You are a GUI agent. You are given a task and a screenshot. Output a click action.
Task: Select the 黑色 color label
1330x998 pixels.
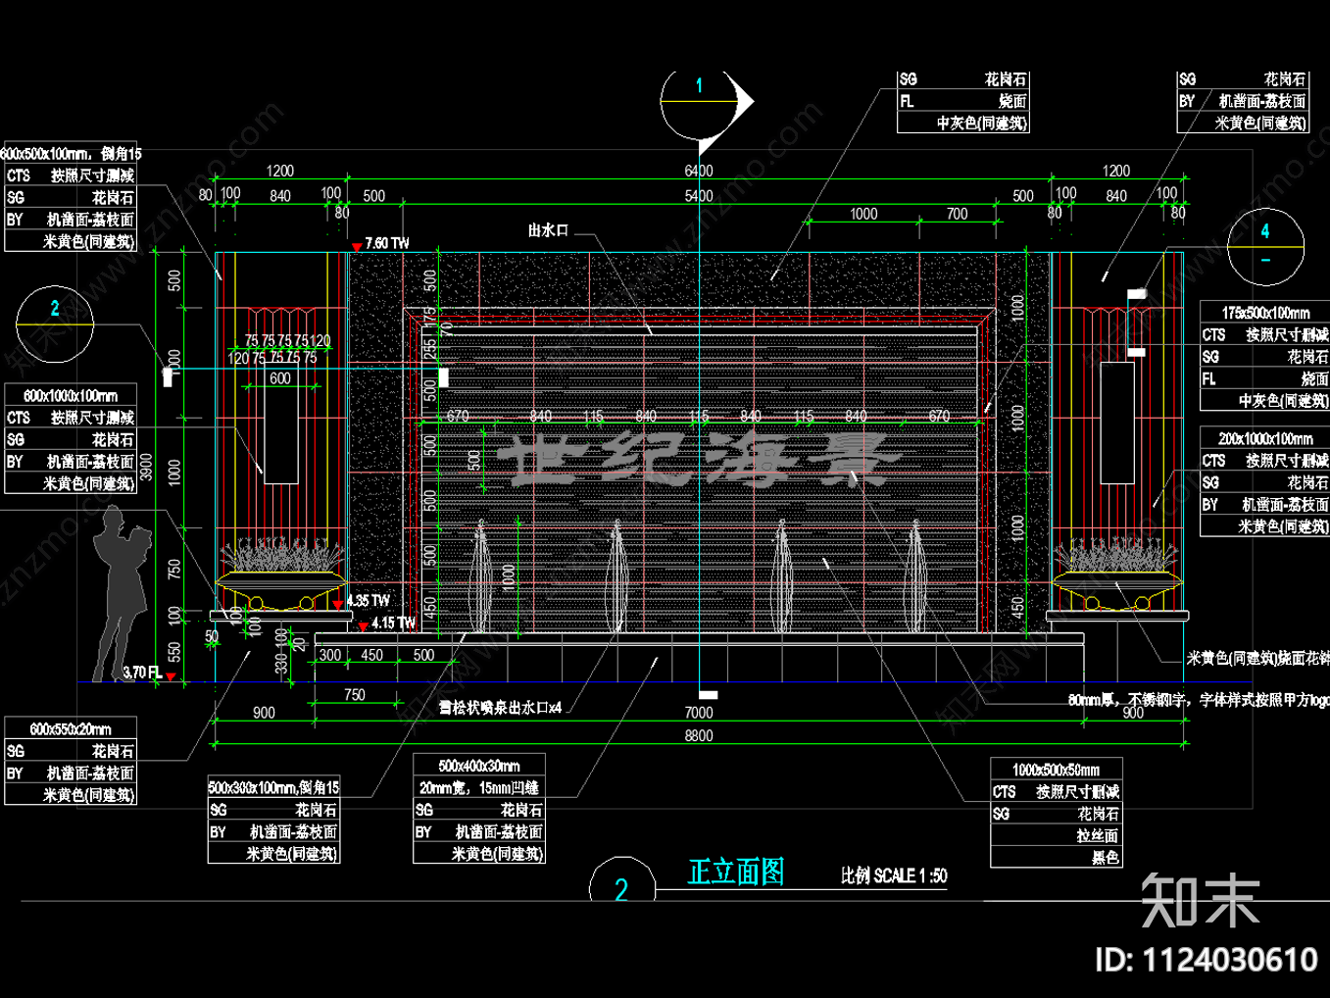click(x=1106, y=858)
